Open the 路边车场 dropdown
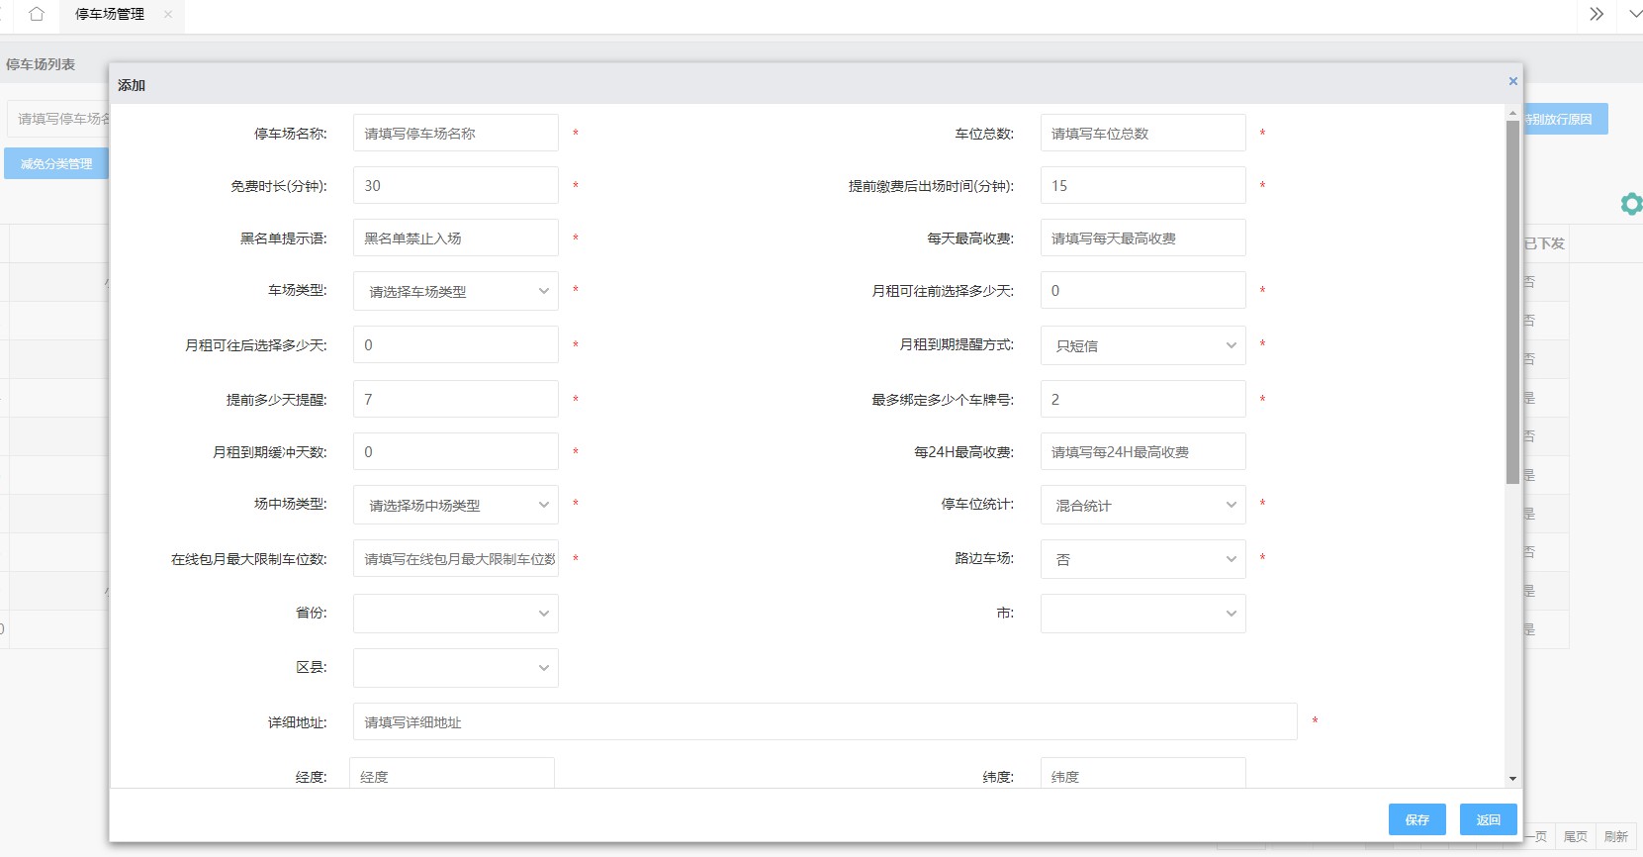The height and width of the screenshot is (857, 1643). (x=1142, y=559)
